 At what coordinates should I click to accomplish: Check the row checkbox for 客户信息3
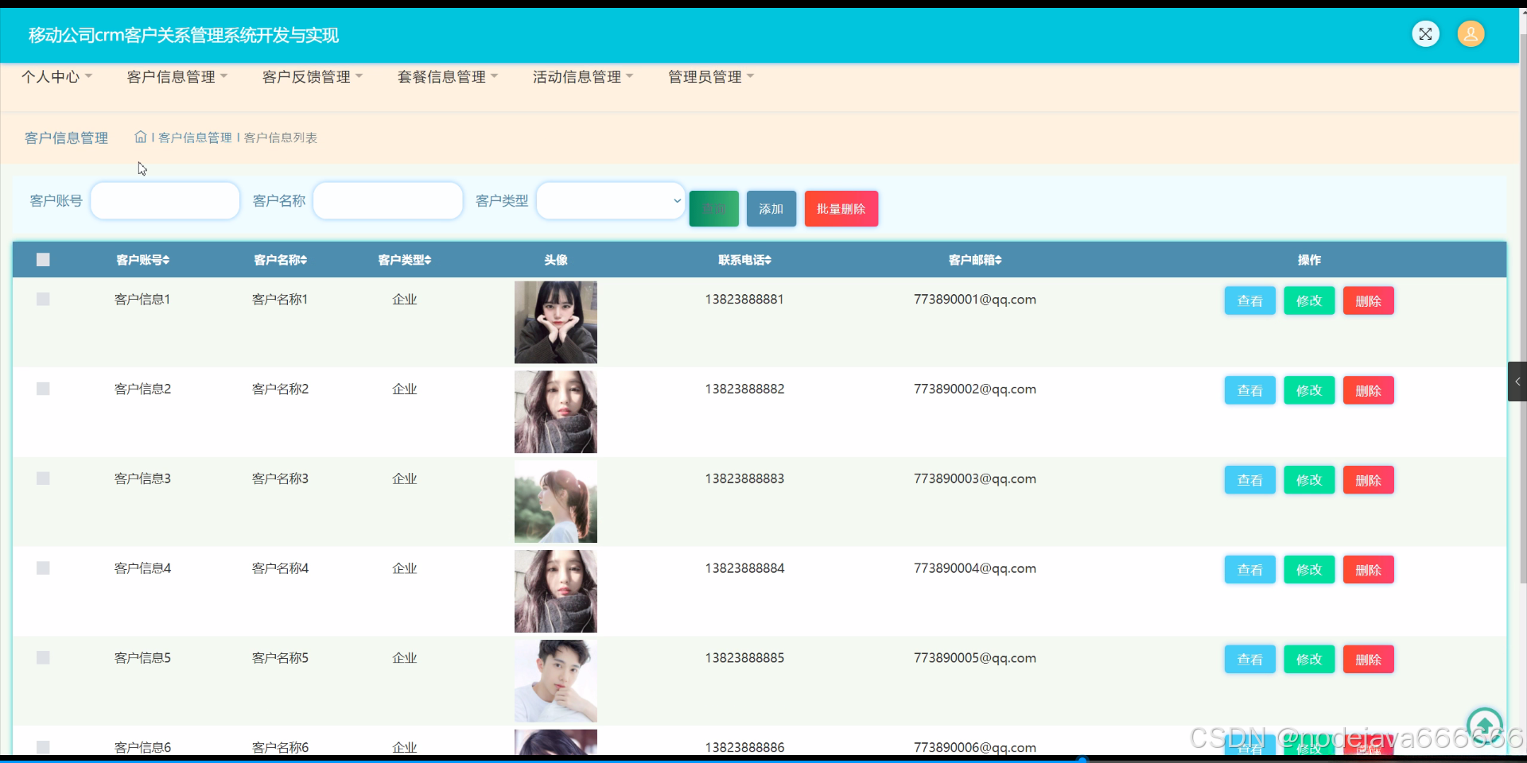click(43, 478)
